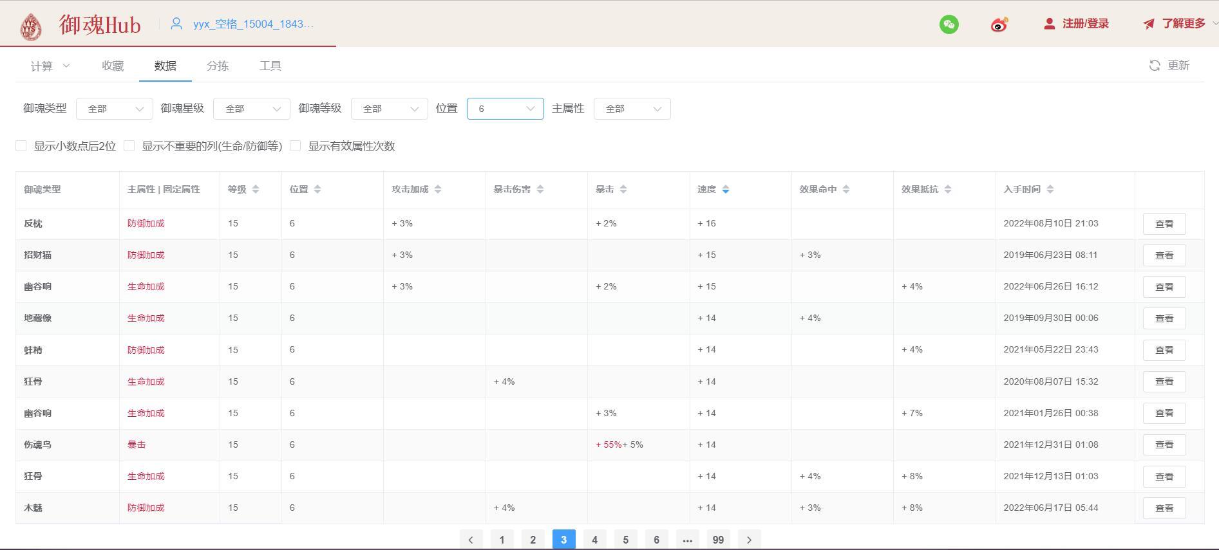Viewport: 1219px width, 550px height.
Task: Open the 位置 dropdown showing 6
Action: tap(506, 109)
